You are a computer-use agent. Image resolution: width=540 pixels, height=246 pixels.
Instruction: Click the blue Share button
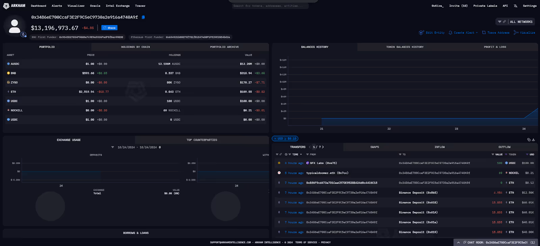(x=109, y=28)
